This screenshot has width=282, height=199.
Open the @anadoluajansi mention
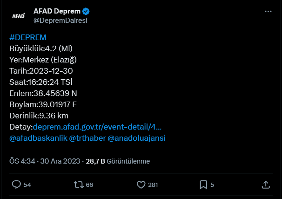pos(136,138)
